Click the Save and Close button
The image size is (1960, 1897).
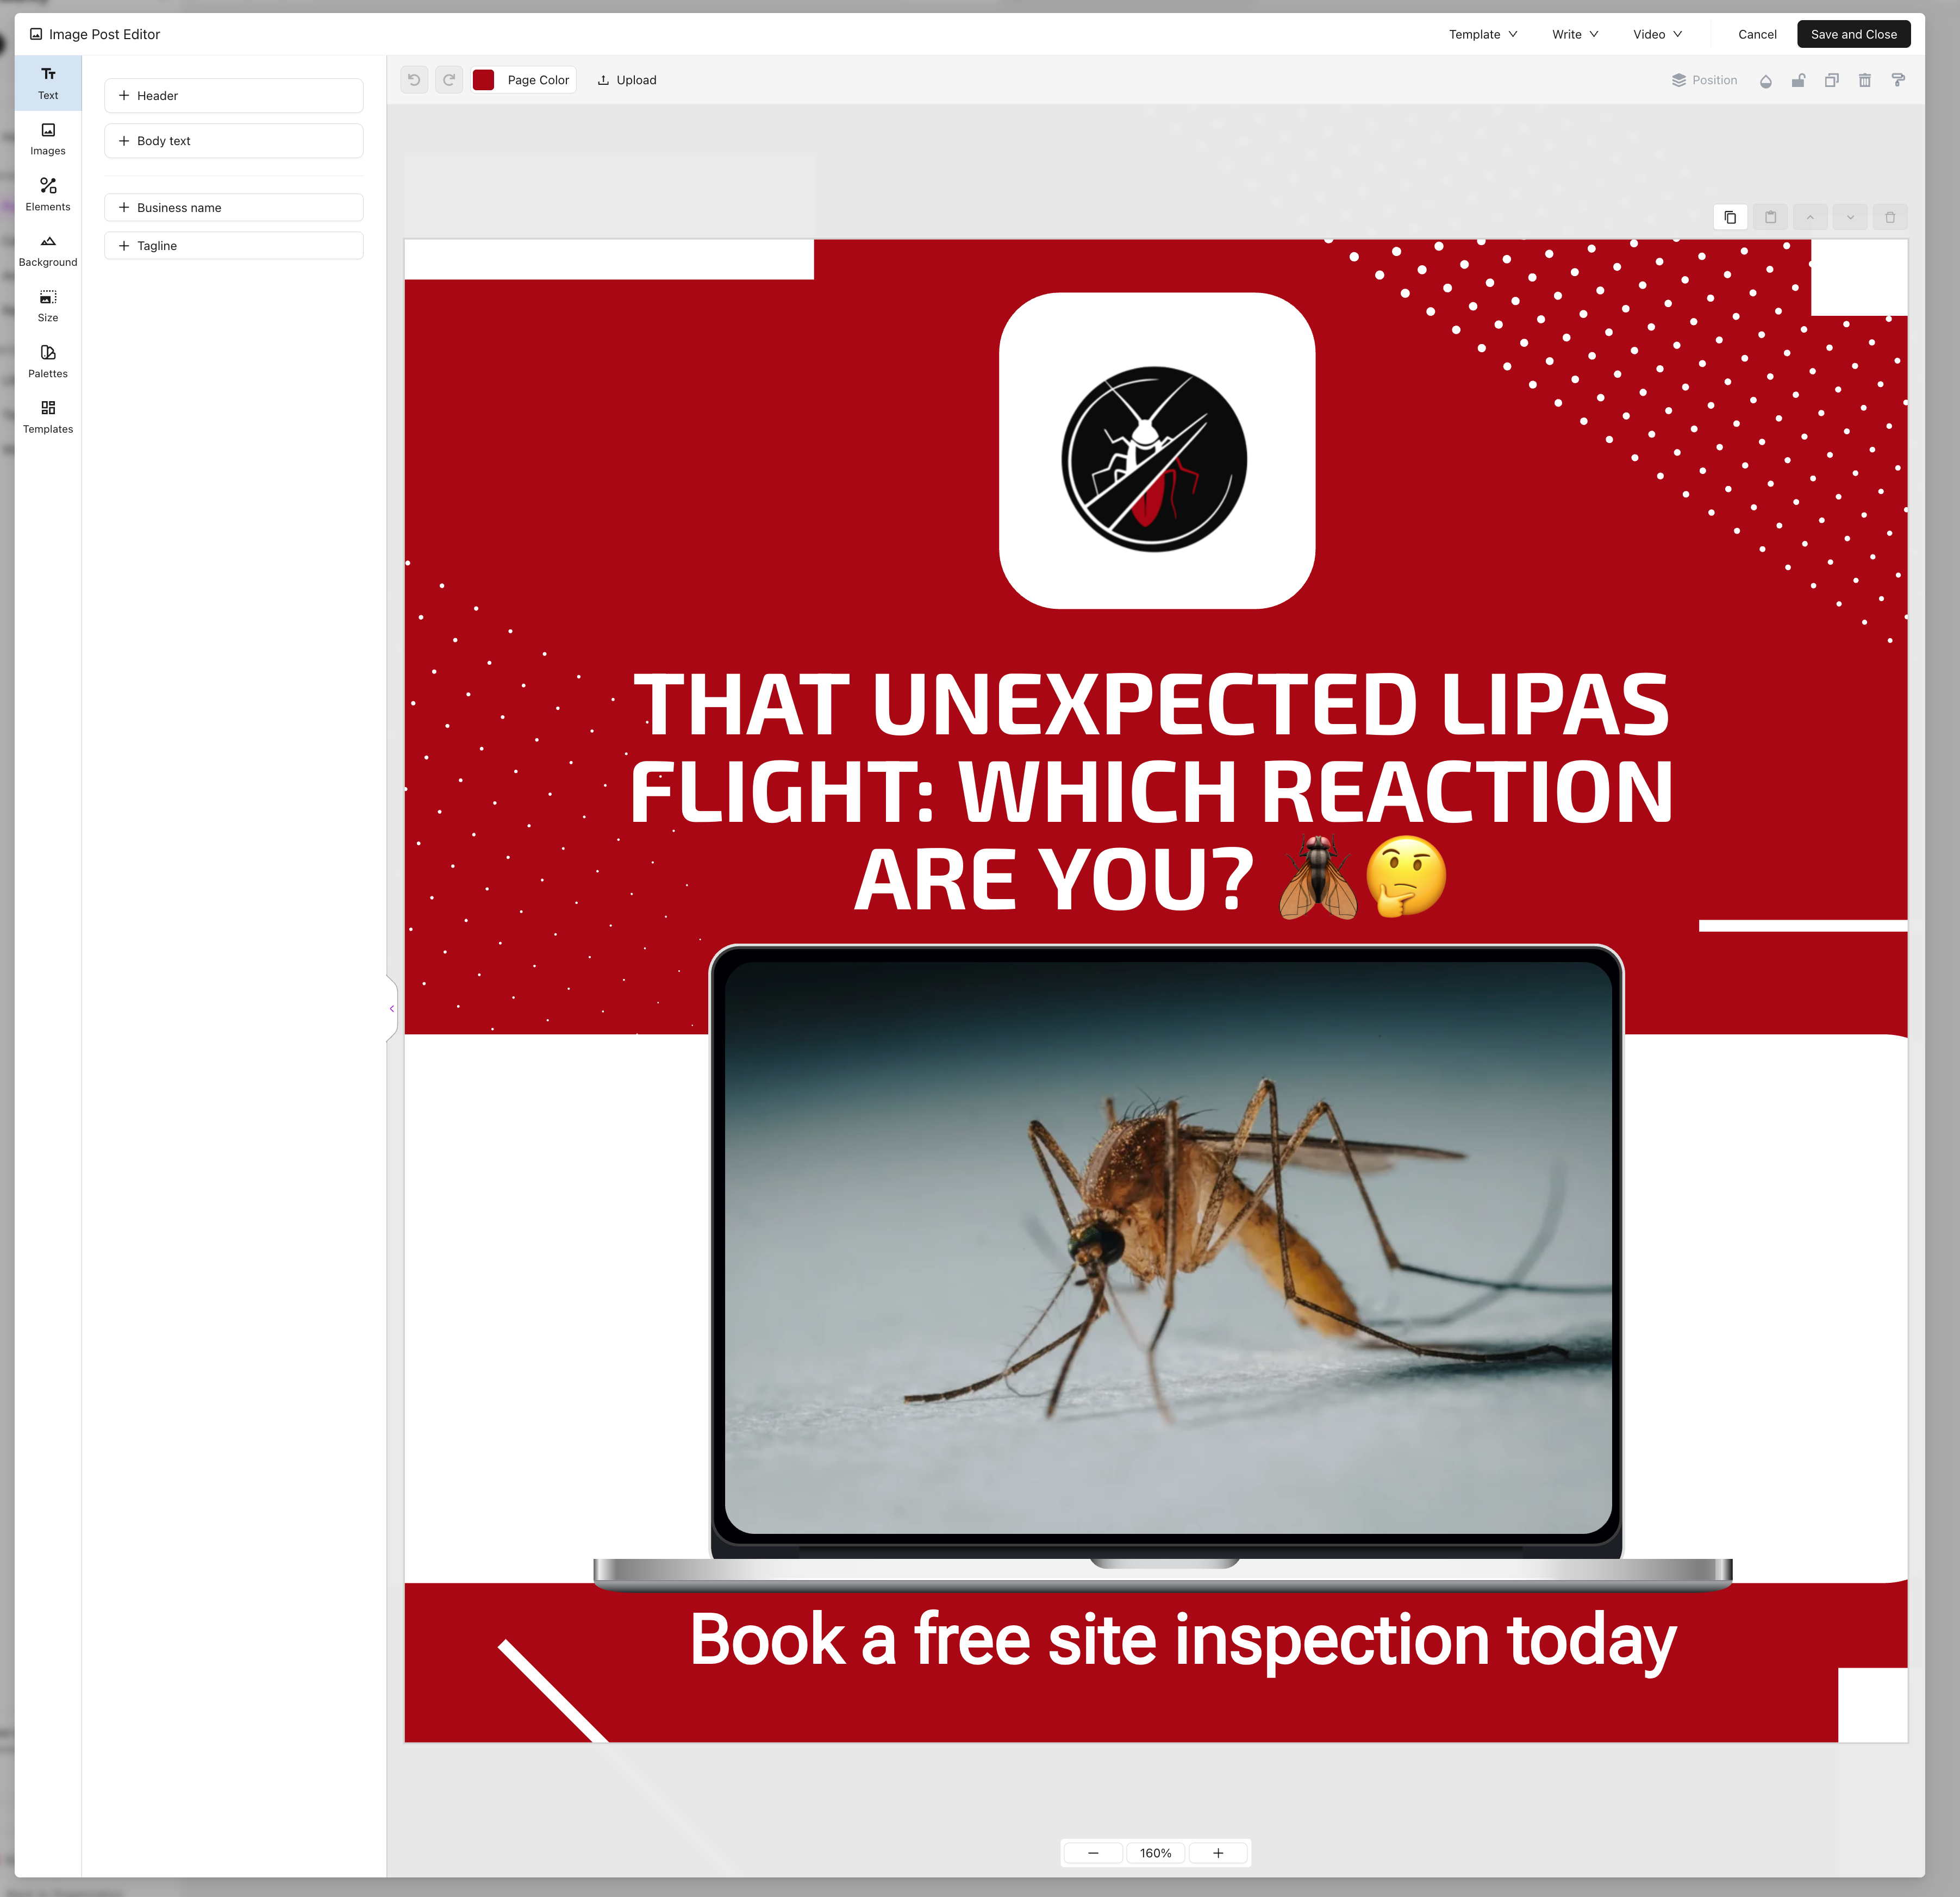tap(1853, 34)
